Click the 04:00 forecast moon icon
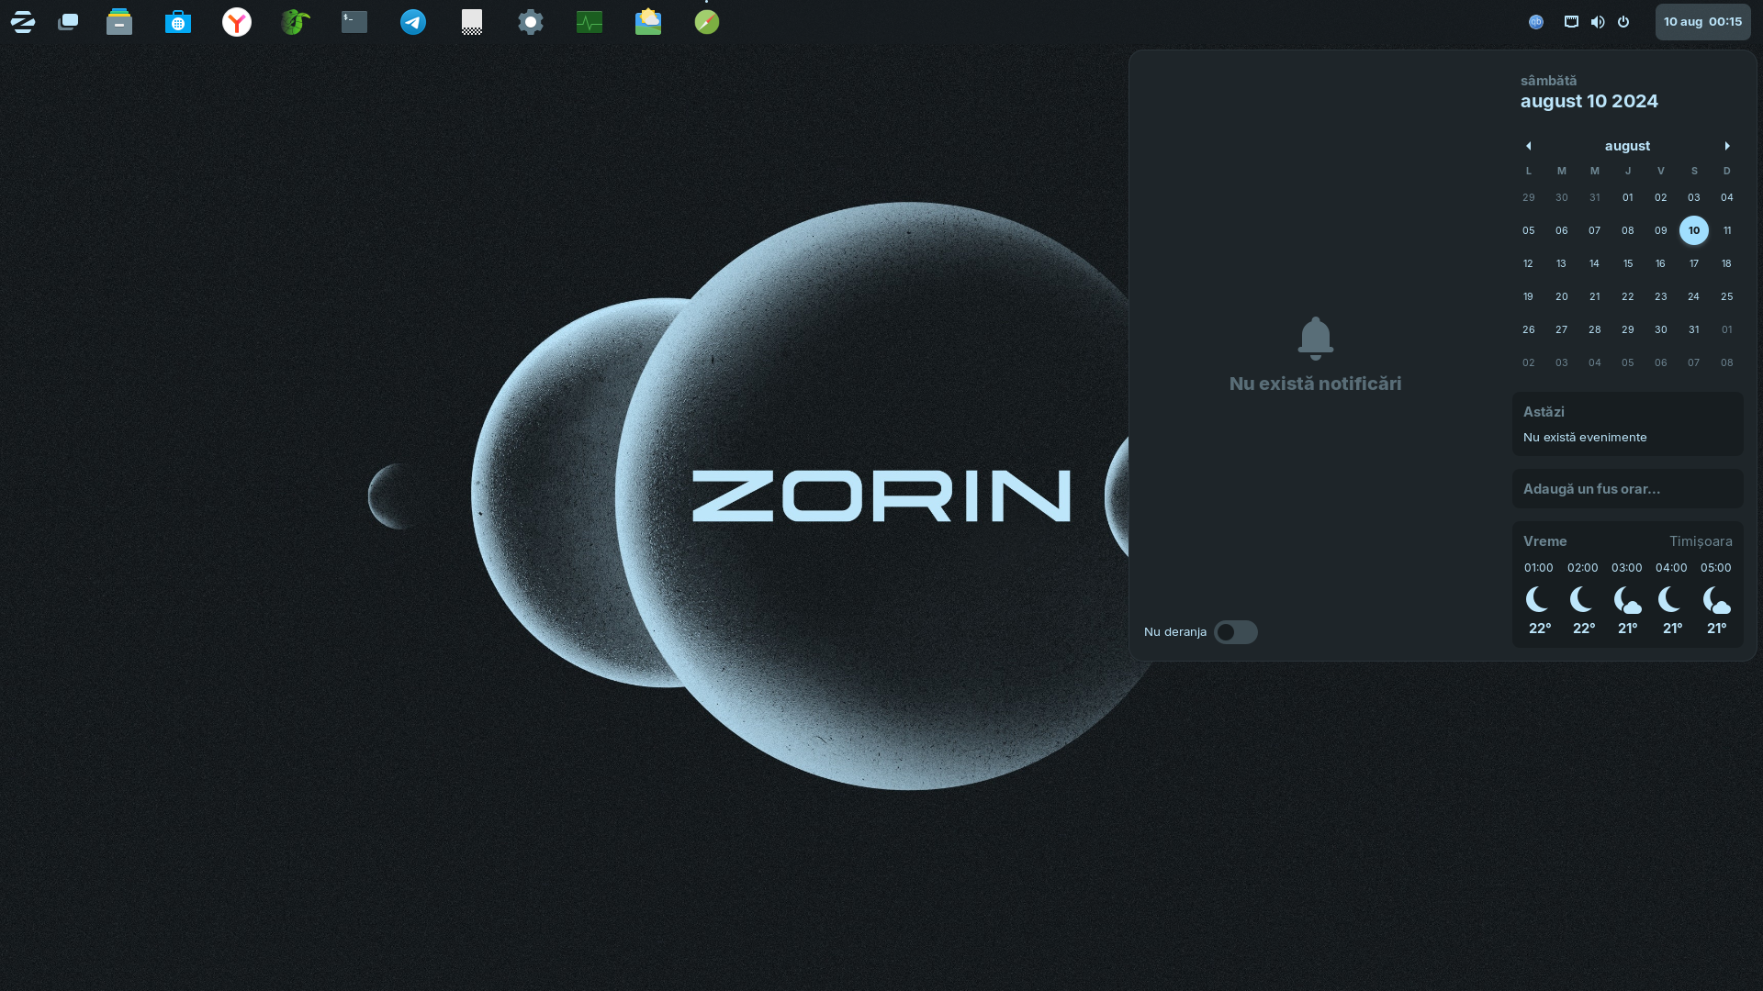The height and width of the screenshot is (991, 1763). [x=1671, y=600]
